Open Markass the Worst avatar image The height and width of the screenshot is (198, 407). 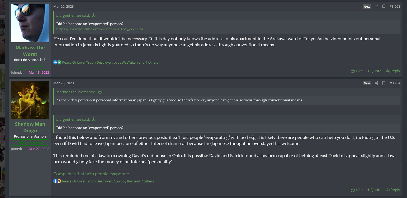pos(30,23)
